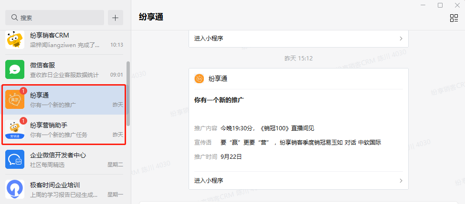Click the chevron arrow of lower 进入小程序

click(401, 180)
